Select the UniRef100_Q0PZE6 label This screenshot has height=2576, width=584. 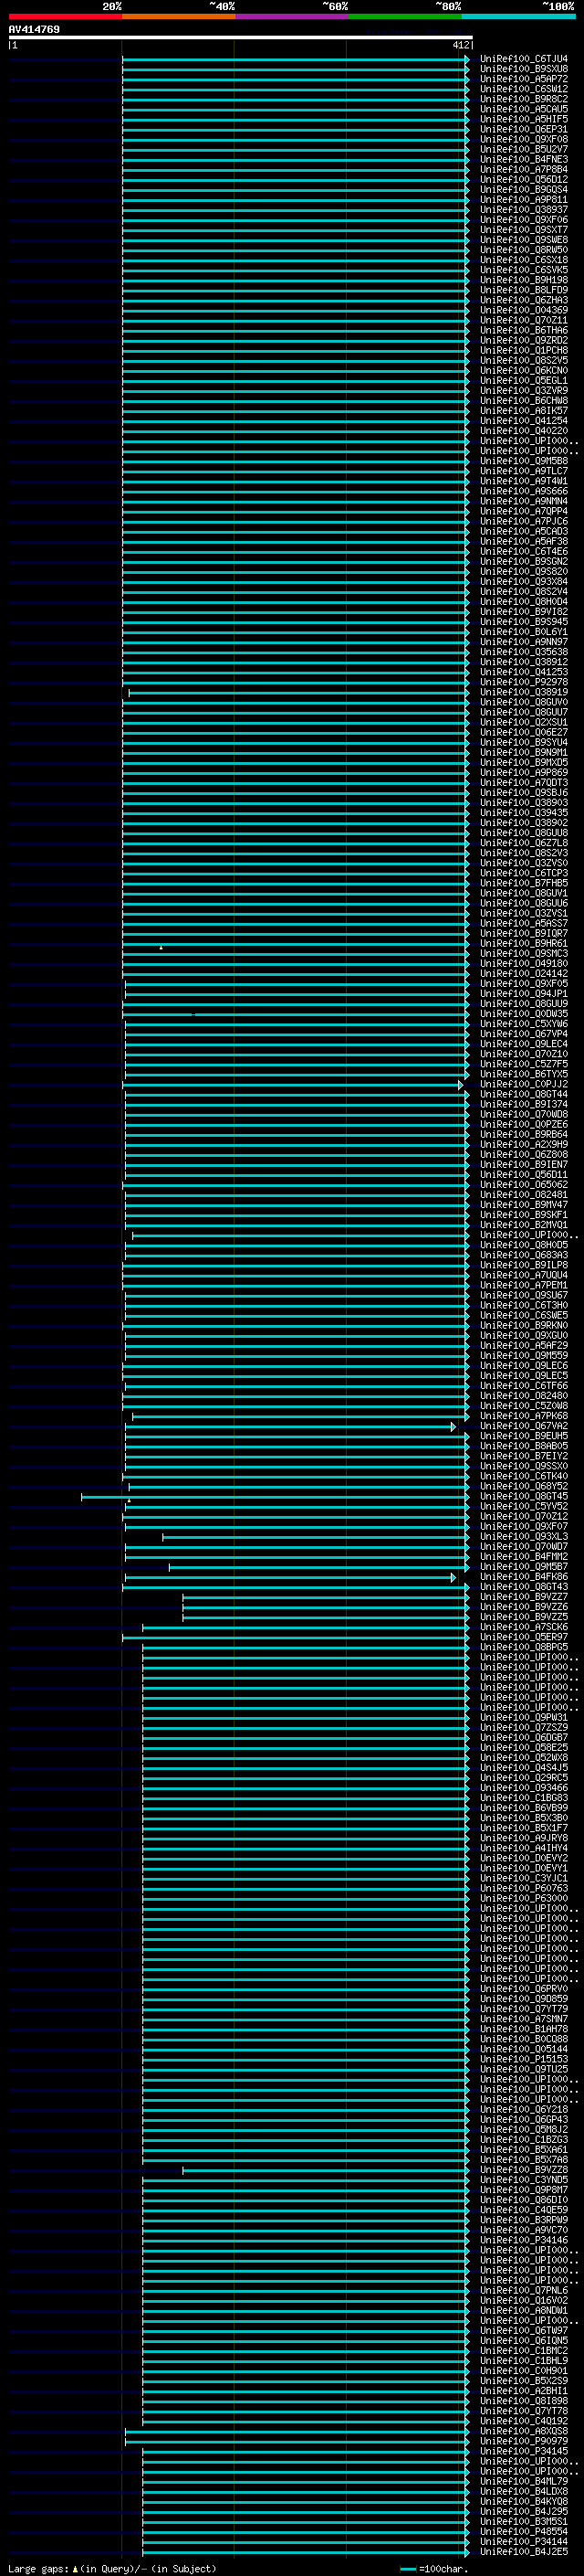523,1124
